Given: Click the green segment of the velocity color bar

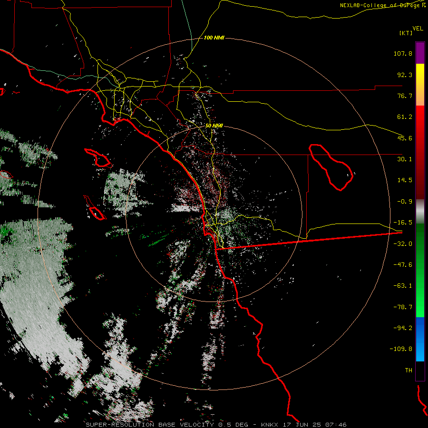Looking at the screenshot, I should coord(420,270).
